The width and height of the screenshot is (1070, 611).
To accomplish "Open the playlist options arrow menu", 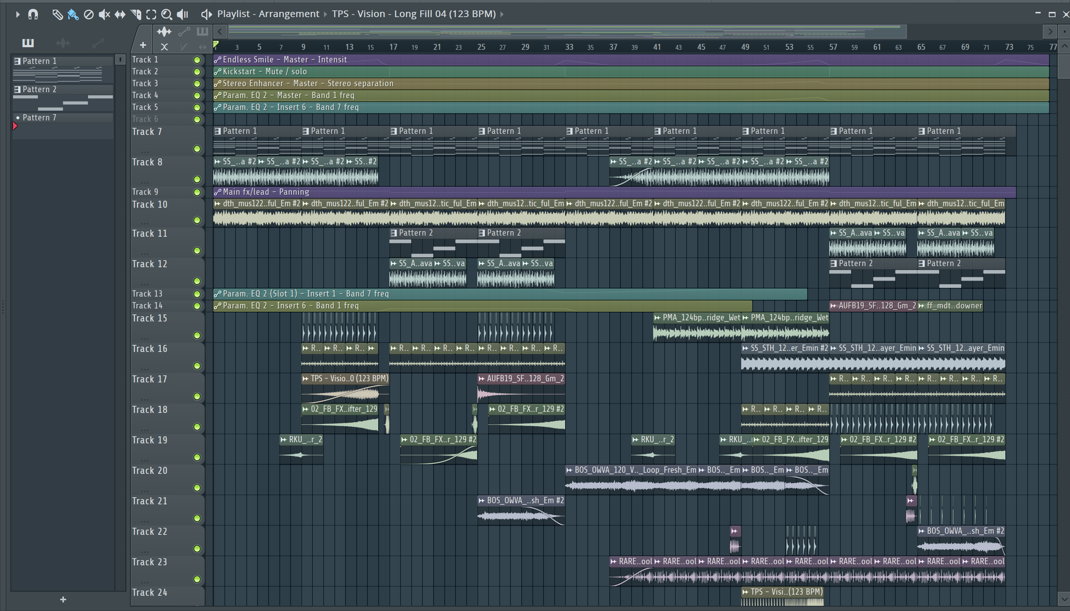I will tap(17, 14).
